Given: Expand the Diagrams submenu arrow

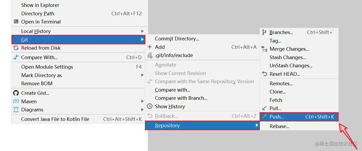Looking at the screenshot, I should (143, 110).
